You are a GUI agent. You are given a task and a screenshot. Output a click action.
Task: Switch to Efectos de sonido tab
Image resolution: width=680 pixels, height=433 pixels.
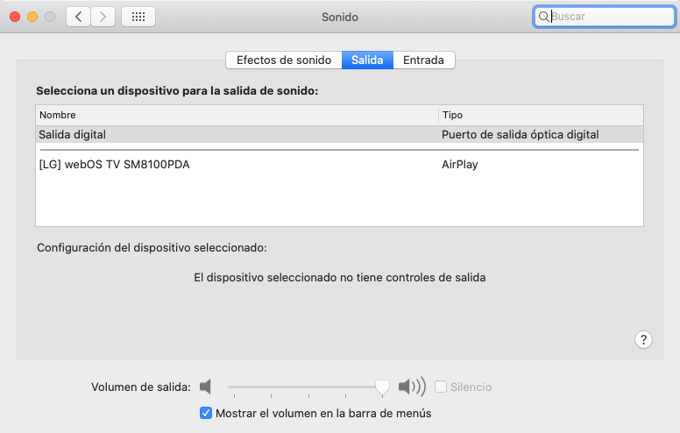284,60
